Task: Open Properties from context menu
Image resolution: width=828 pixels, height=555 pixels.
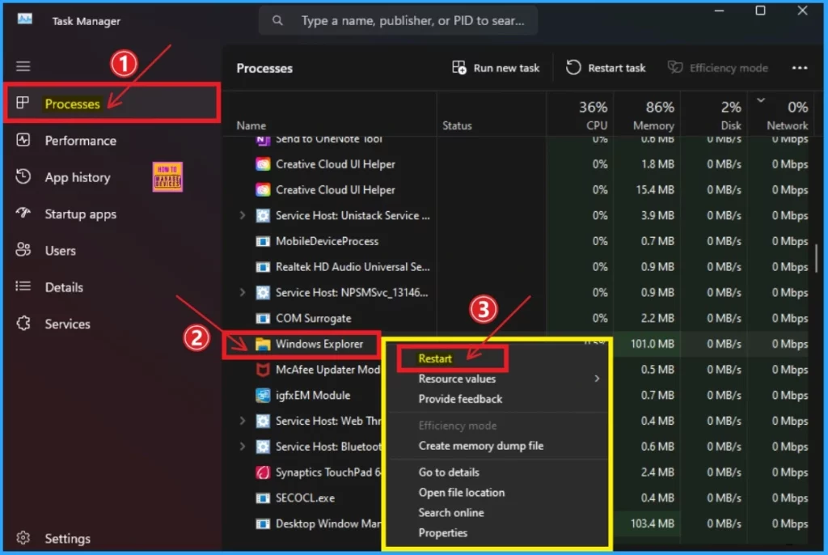Action: [442, 533]
